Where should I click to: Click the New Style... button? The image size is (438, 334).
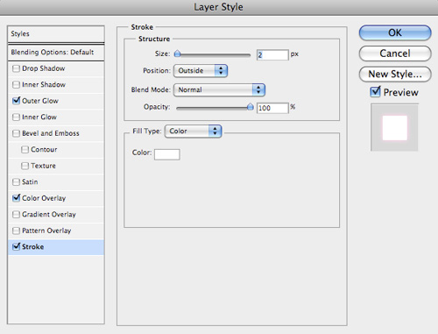395,75
